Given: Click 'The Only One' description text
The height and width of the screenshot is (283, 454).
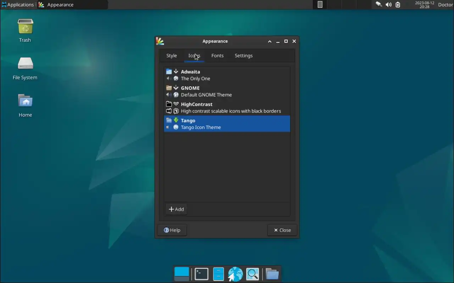Looking at the screenshot, I should (x=195, y=79).
